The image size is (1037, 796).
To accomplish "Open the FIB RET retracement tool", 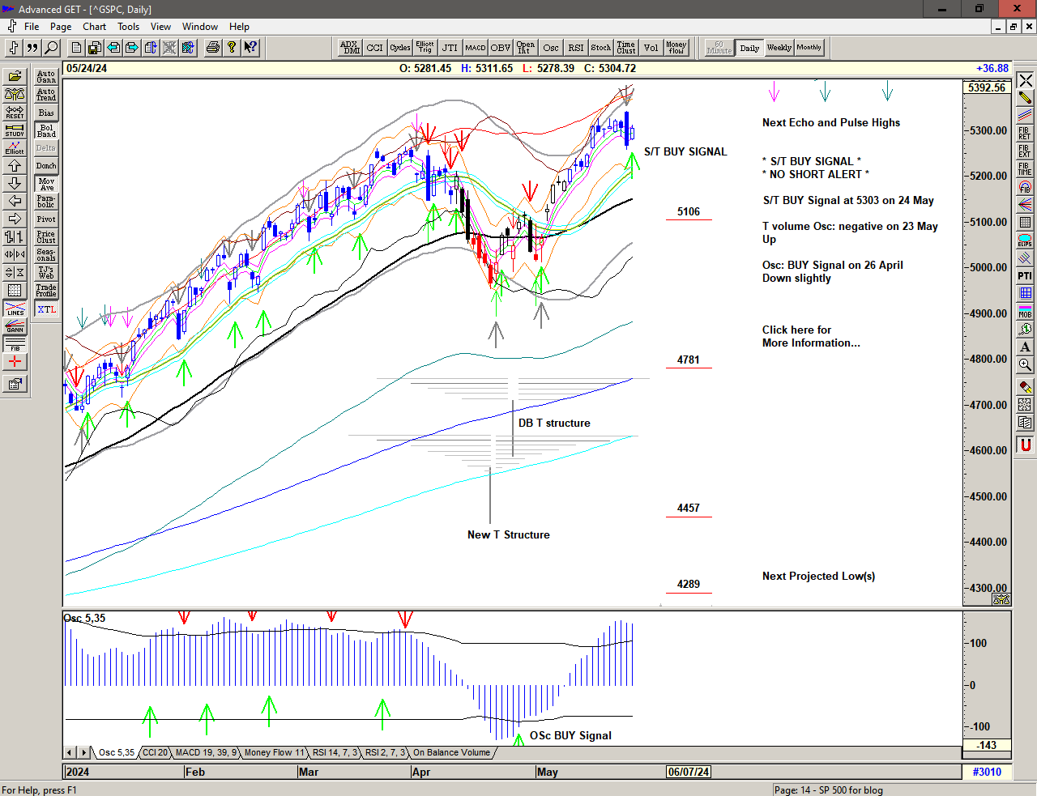I will 1025,134.
